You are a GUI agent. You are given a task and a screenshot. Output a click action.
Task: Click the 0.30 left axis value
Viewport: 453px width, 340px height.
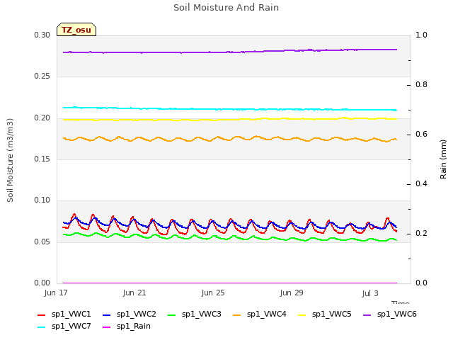point(42,35)
